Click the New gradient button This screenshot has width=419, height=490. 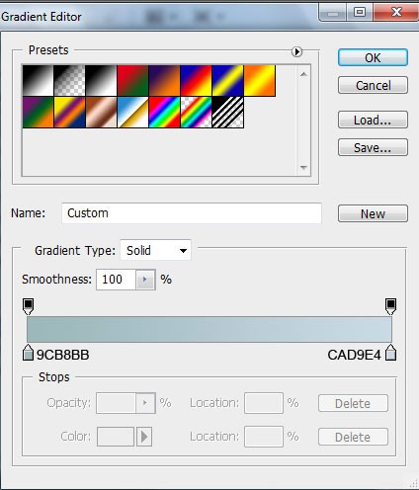tap(373, 213)
